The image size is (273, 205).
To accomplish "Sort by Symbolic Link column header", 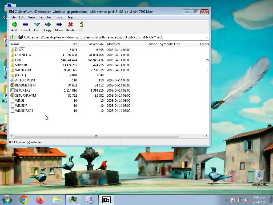I will click(x=172, y=44).
